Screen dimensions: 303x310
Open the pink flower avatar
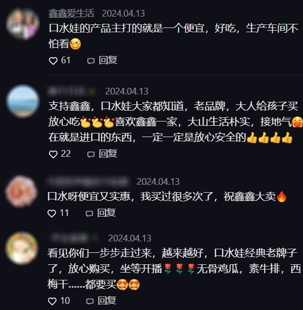(x=21, y=191)
